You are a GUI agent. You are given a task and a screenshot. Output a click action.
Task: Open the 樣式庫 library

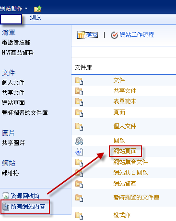pyautogui.click(x=122, y=215)
